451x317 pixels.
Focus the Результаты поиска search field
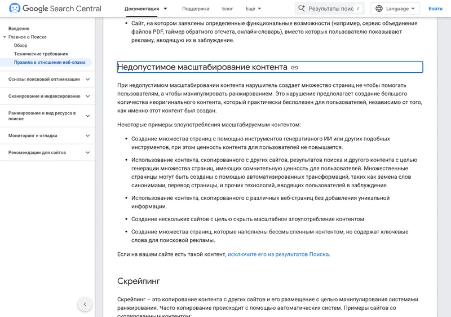point(330,8)
